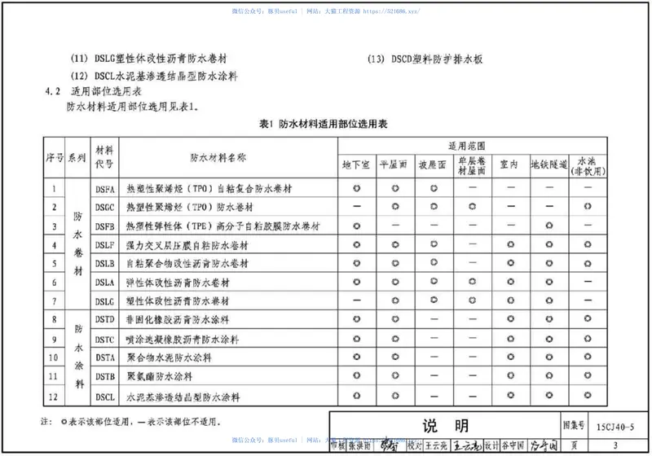
Task: Click the table title 表1 防水材料适用部位选用表
Action: pos(323,124)
